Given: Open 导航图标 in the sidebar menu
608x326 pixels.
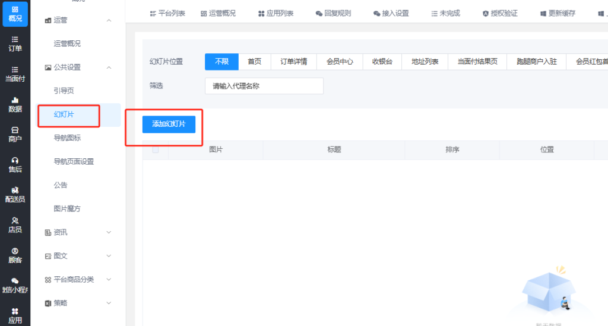Looking at the screenshot, I should 67,138.
